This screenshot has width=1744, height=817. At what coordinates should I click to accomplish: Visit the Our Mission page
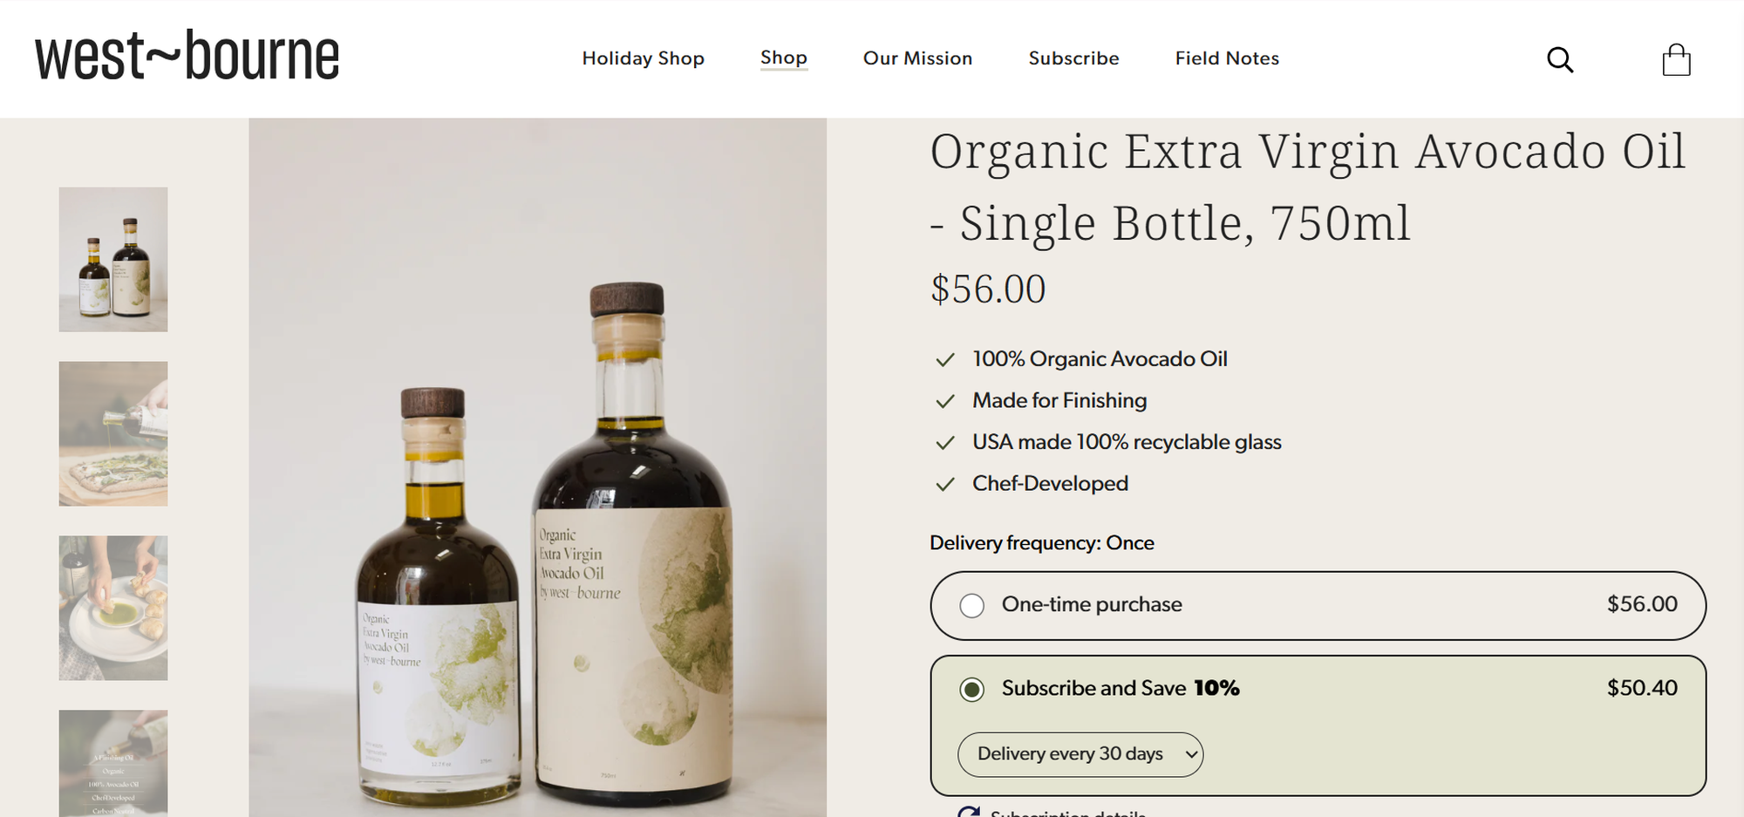click(917, 58)
